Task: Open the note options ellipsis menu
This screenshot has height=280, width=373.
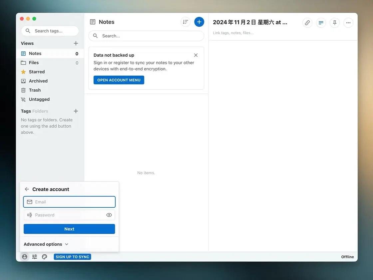Action: (348, 23)
